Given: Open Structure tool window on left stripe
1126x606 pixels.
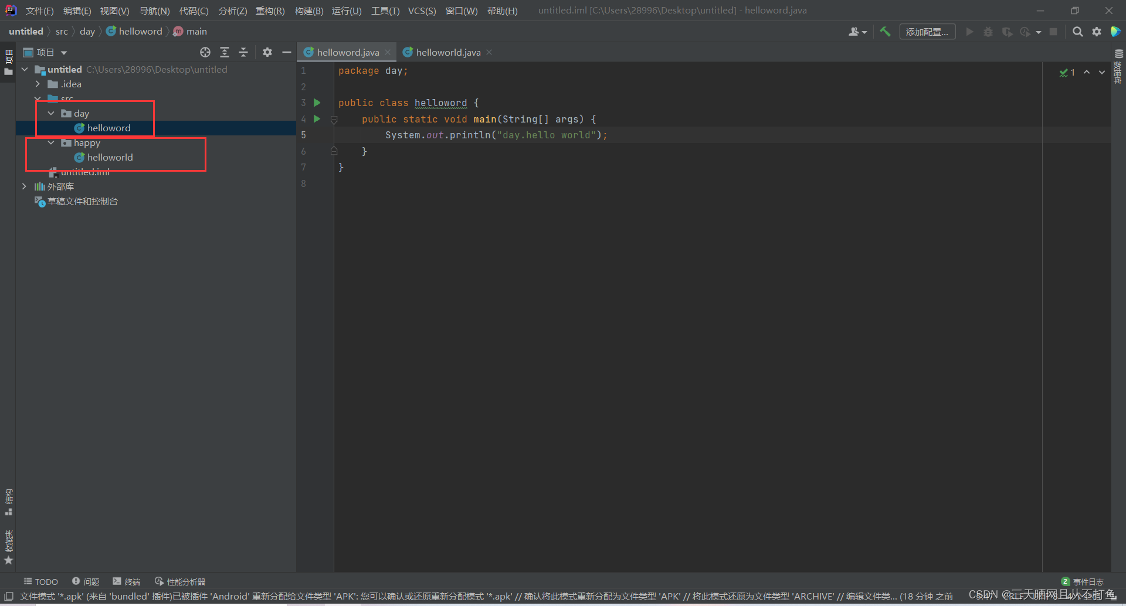Looking at the screenshot, I should 8,502.
